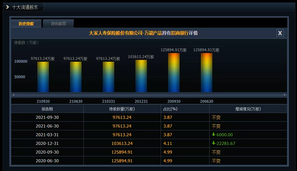
Task: Click the 103613.24万股 bar label
Action: (141, 57)
